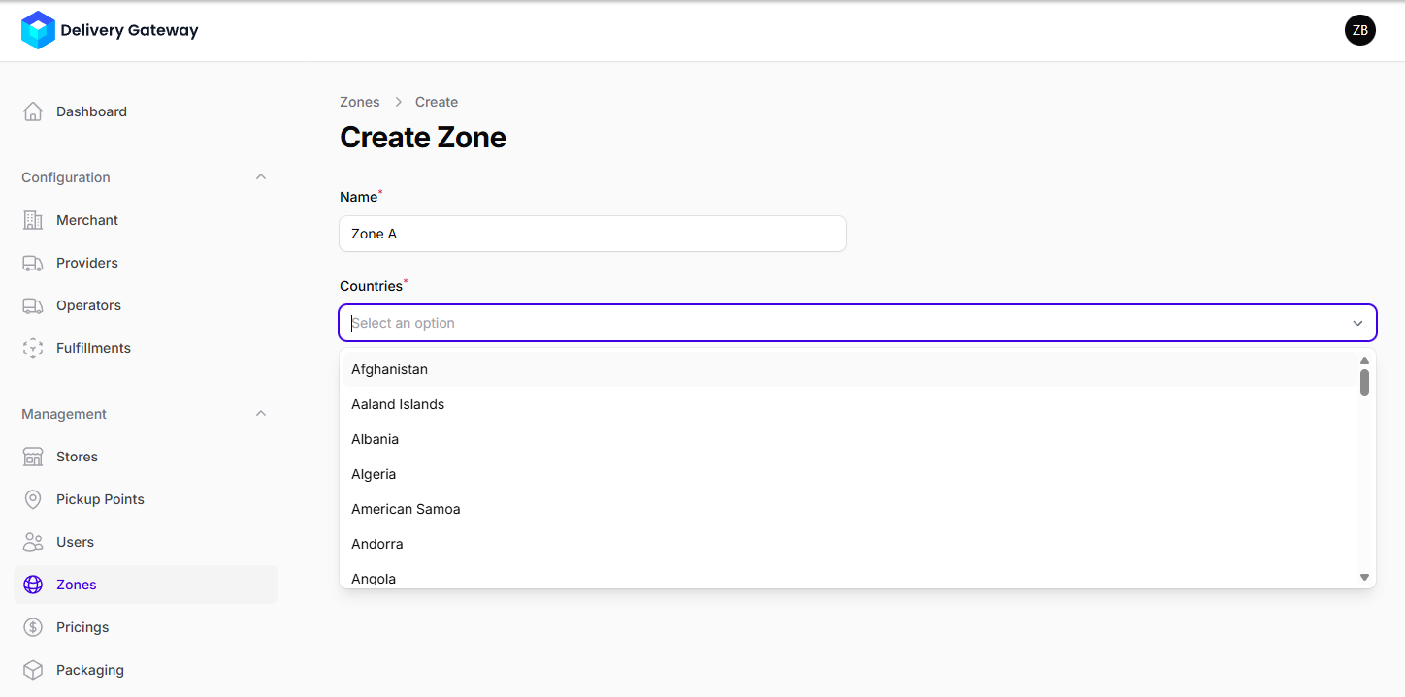
Task: Open Dashboard via the house icon
Action: pos(33,111)
